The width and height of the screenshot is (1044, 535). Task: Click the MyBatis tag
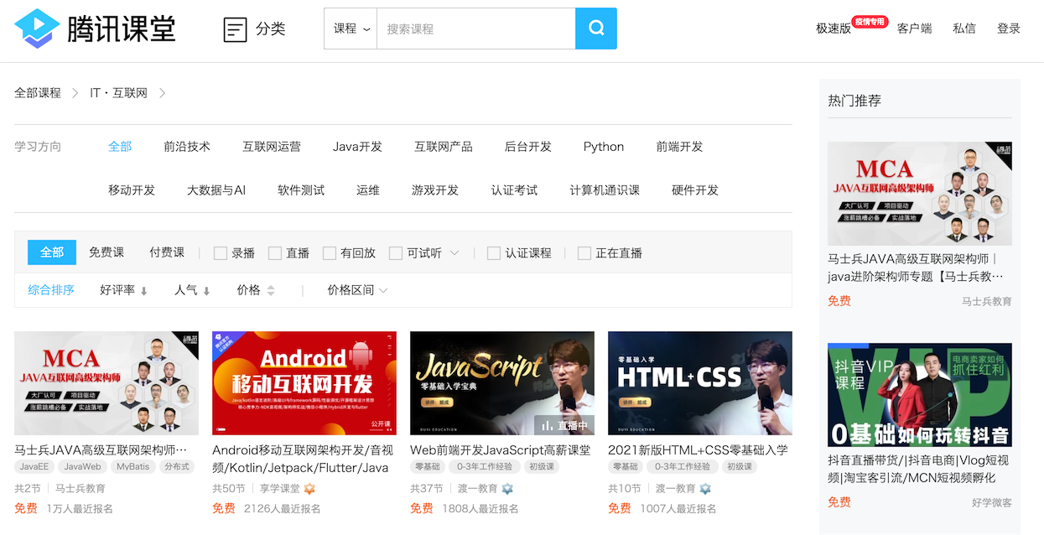133,467
